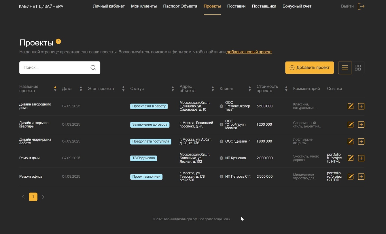Switch to grid view layout
Viewport: 386px width, 234px height.
pyautogui.click(x=358, y=68)
